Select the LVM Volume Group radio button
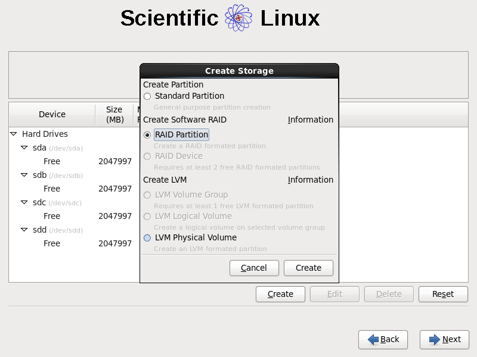This screenshot has height=357, width=477. click(x=147, y=195)
